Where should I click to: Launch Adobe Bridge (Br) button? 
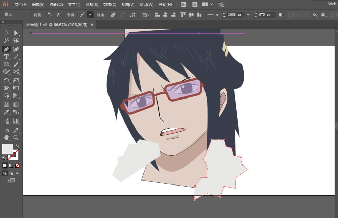click(x=184, y=4)
